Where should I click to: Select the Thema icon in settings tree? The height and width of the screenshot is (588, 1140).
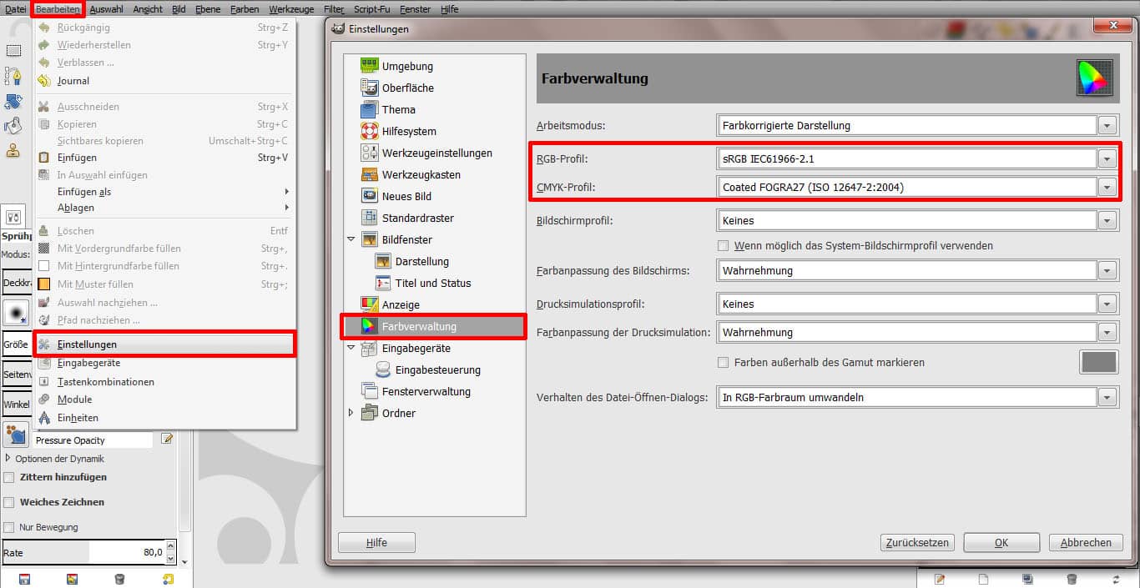369,109
